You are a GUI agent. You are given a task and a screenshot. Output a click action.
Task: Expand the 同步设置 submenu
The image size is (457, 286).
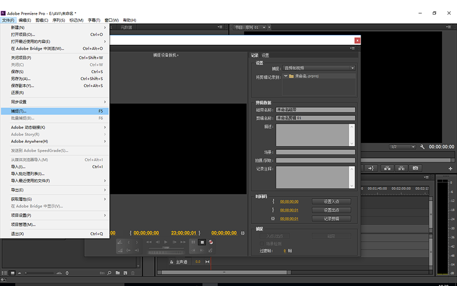pyautogui.click(x=55, y=102)
